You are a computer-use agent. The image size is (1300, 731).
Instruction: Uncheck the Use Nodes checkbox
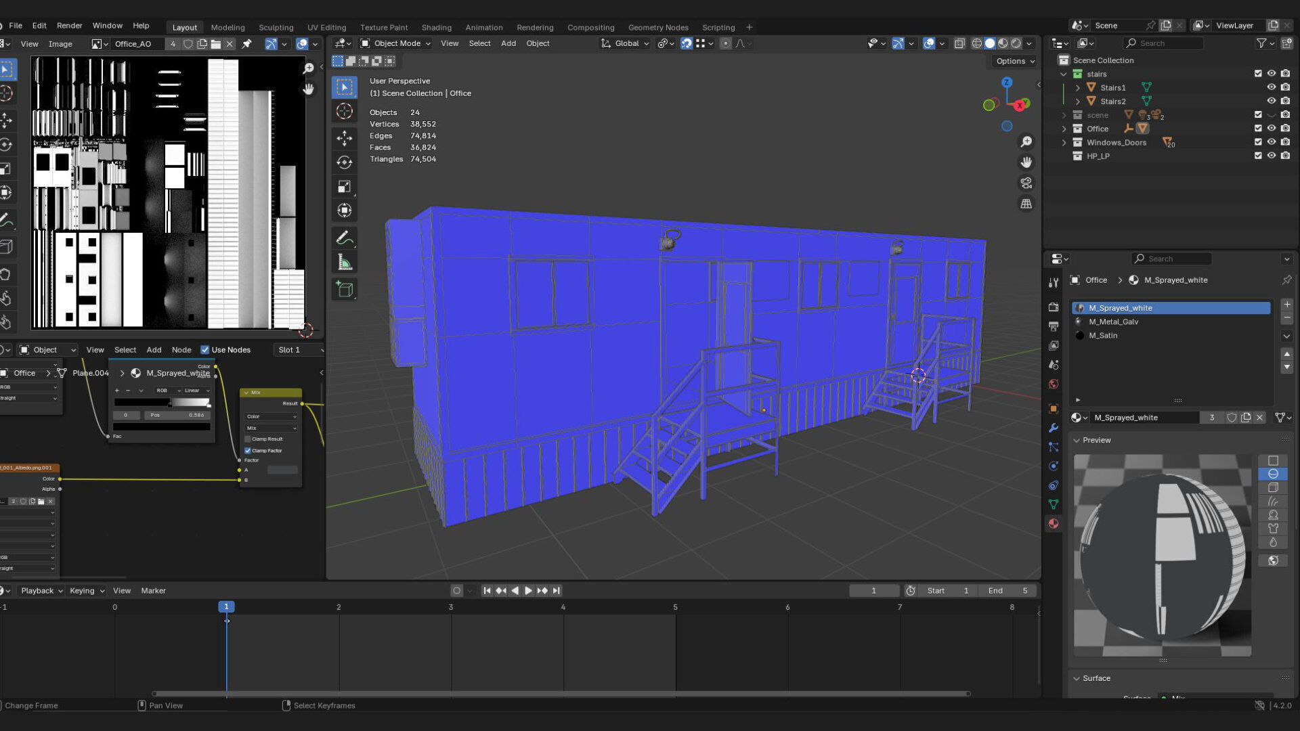pyautogui.click(x=204, y=350)
